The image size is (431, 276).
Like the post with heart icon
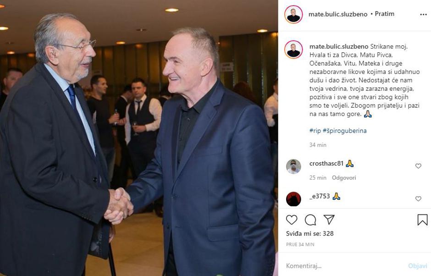291,220
